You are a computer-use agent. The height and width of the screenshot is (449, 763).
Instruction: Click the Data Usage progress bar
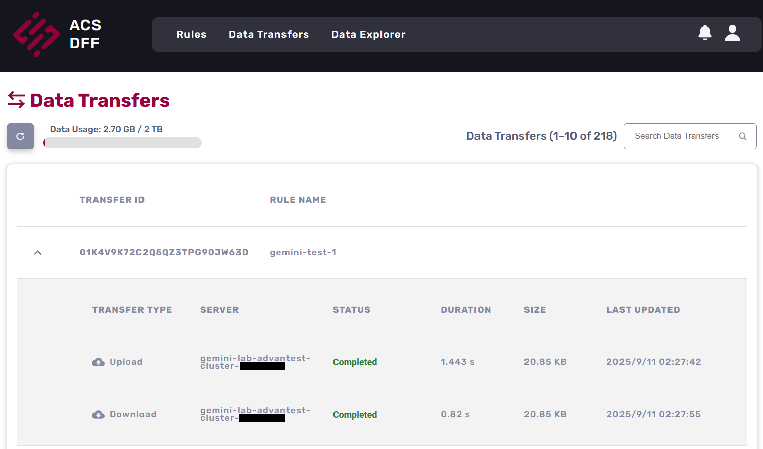point(123,143)
